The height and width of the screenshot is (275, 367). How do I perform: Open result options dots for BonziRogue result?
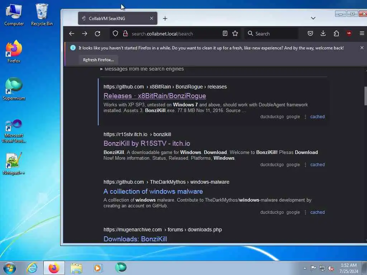point(305,117)
